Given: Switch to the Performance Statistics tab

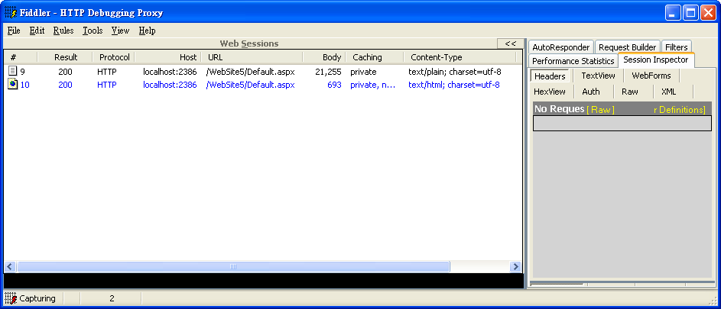Looking at the screenshot, I should point(573,61).
